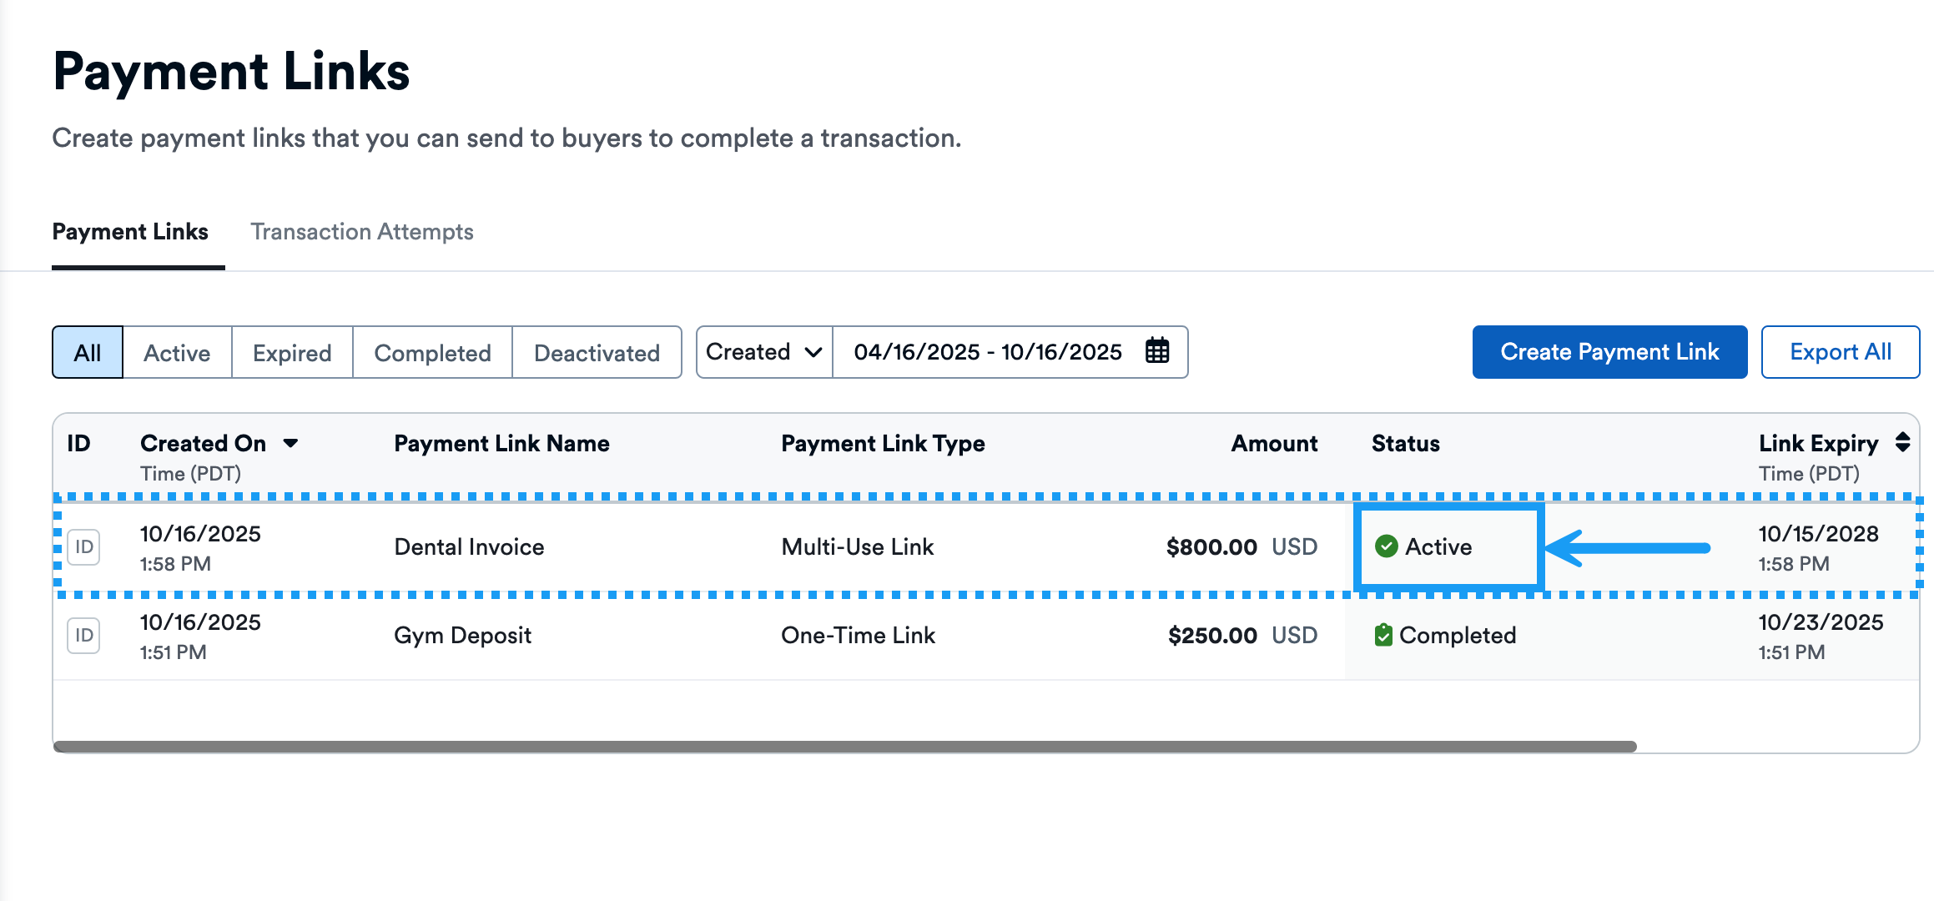
Task: Switch to Transaction Attempts tab
Action: tap(362, 232)
